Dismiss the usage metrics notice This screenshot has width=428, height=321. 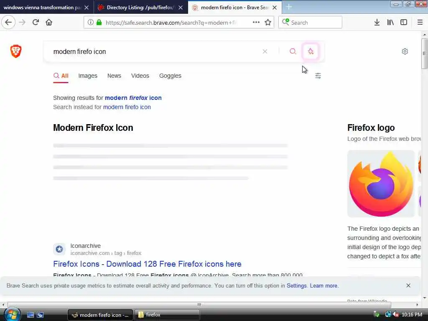point(408,285)
